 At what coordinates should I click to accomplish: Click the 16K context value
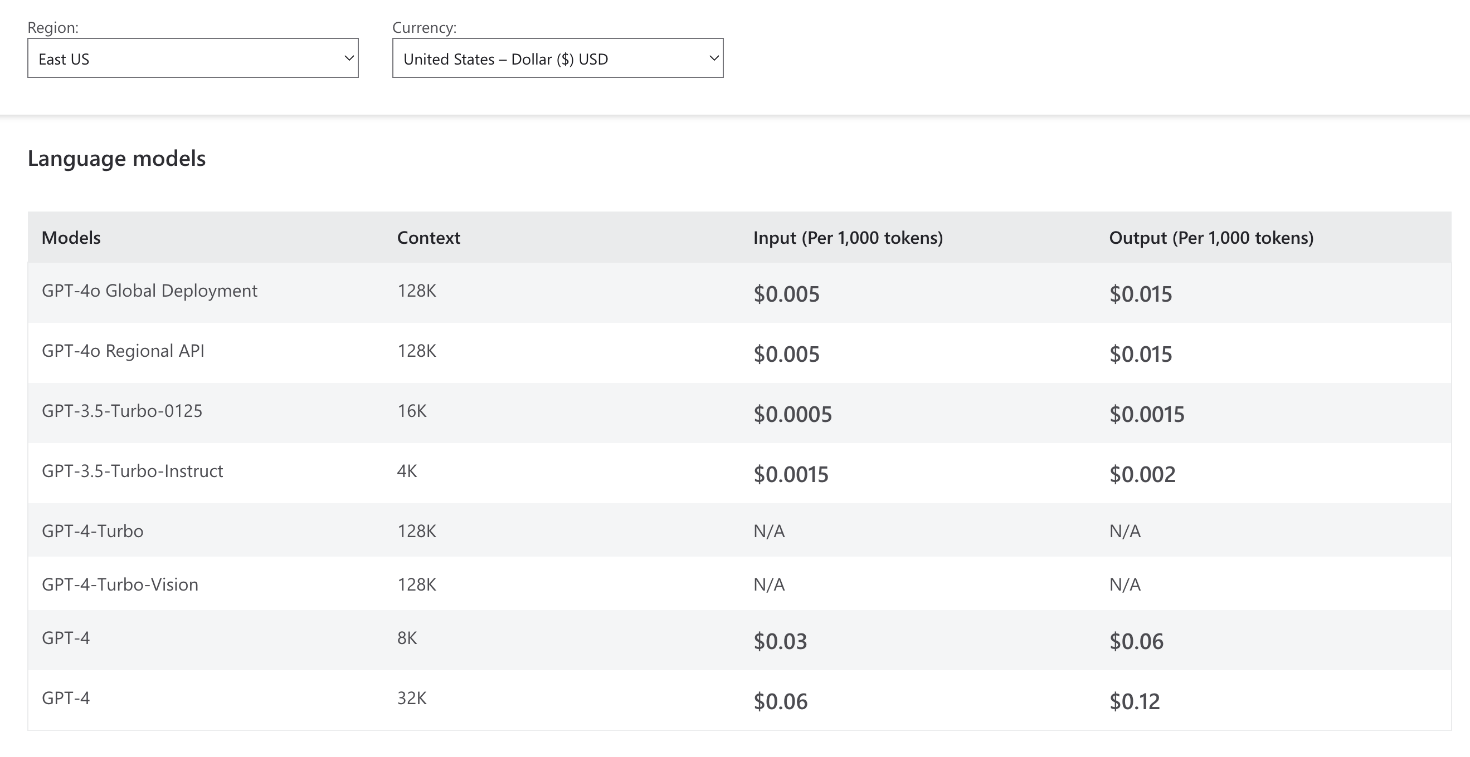[x=412, y=411]
